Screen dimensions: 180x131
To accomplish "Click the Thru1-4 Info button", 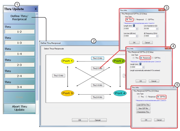I will pos(98,85).
